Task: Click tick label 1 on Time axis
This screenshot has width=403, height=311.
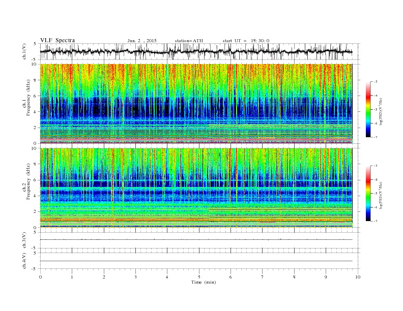Action: click(x=72, y=277)
